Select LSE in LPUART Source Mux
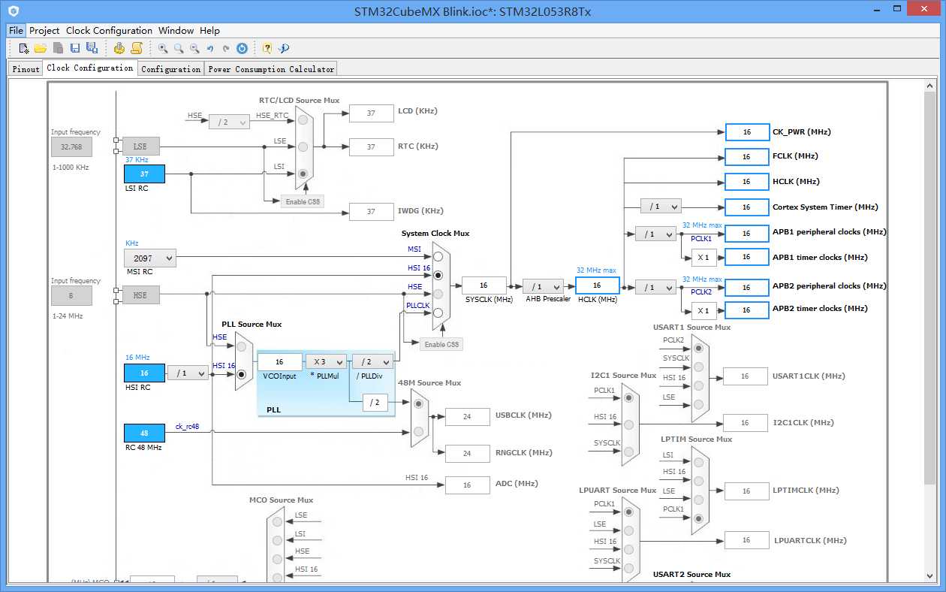946x592 pixels. coord(628,531)
